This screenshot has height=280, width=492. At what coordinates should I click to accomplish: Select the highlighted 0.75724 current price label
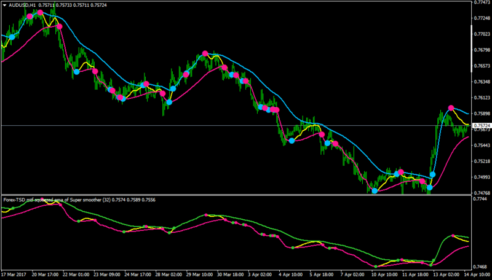pos(482,126)
